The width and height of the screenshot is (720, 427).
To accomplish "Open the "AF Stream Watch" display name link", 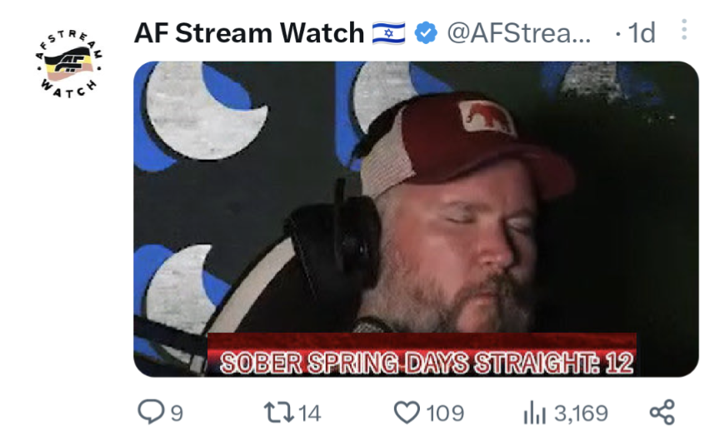I will [x=249, y=33].
